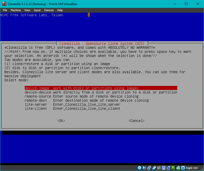Click the network adapters status icon
Screen dimensions: 204x171
pyautogui.click(x=149, y=168)
